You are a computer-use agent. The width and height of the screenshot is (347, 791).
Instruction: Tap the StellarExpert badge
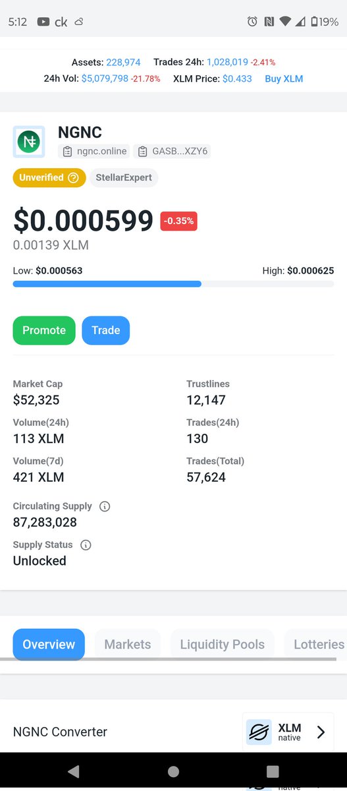click(x=124, y=178)
